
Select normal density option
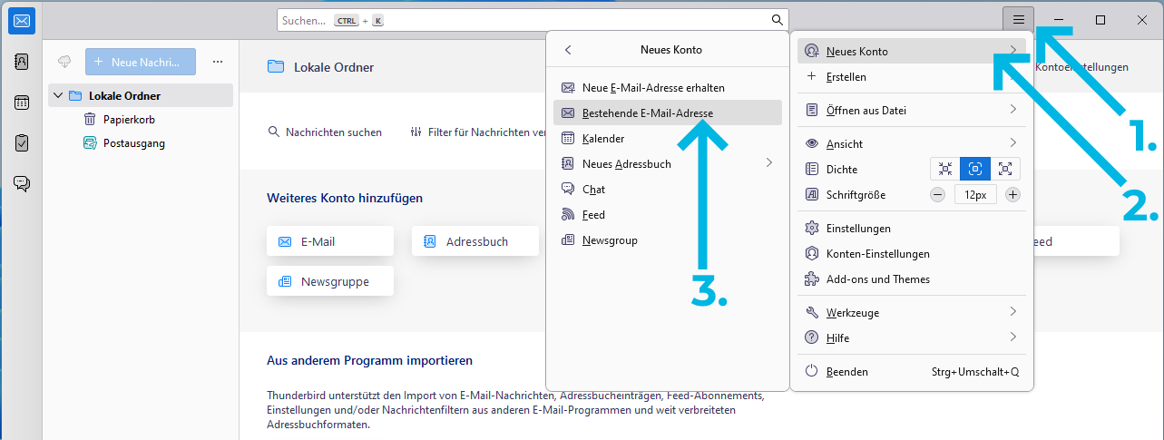tap(975, 169)
